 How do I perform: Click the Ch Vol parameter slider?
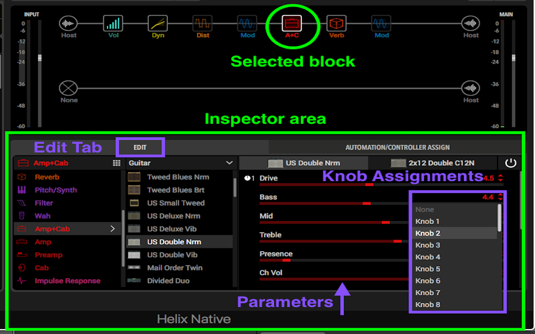coord(333,279)
